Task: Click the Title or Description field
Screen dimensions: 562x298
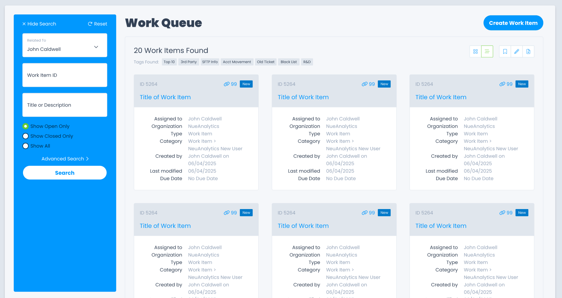Action: 65,105
